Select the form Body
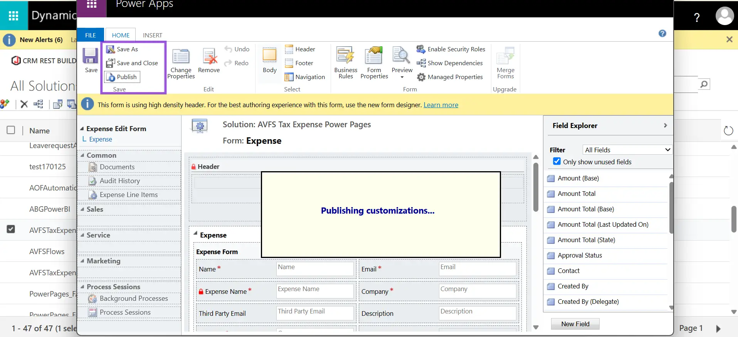The width and height of the screenshot is (738, 337). coord(269,60)
